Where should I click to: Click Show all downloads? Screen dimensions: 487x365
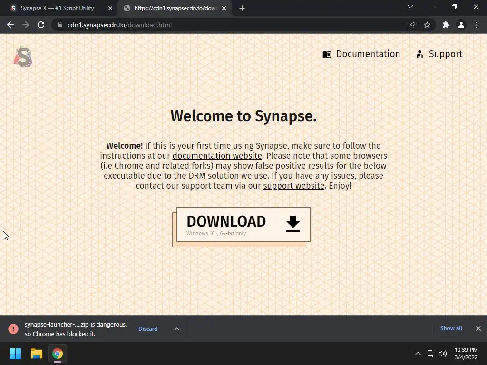451,328
